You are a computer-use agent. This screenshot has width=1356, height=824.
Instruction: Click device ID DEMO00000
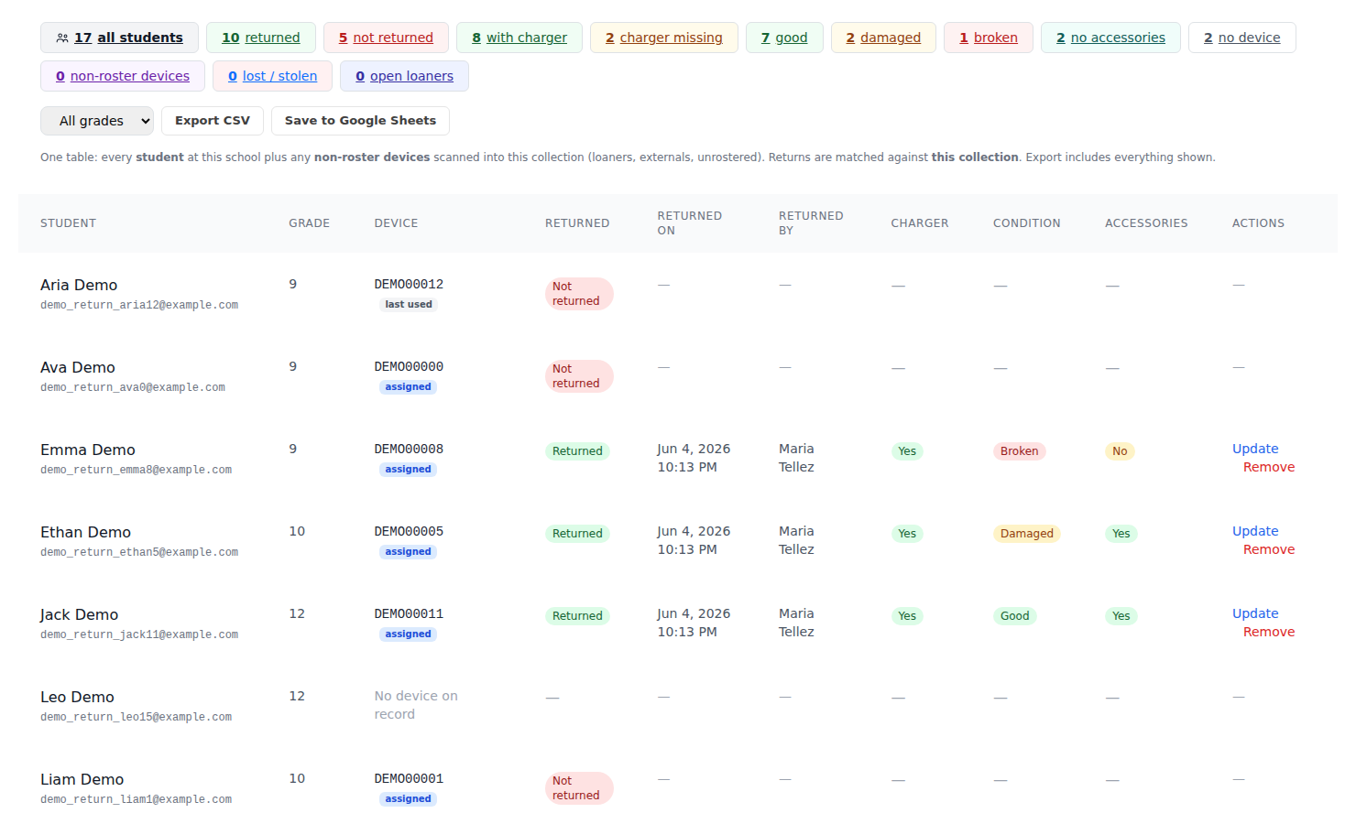tap(409, 367)
